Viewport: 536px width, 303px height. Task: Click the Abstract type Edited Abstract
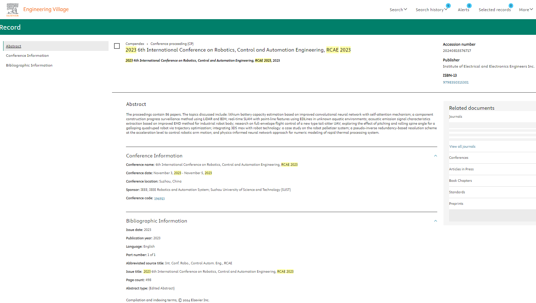tap(150, 288)
